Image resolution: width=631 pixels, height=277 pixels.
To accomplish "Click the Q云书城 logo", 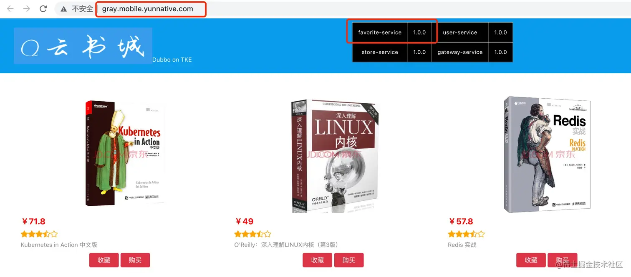I will pos(83,46).
